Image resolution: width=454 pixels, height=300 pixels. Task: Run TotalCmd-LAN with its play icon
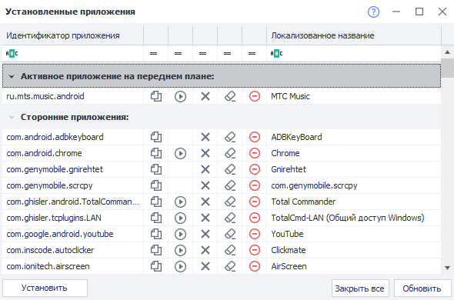click(x=180, y=218)
